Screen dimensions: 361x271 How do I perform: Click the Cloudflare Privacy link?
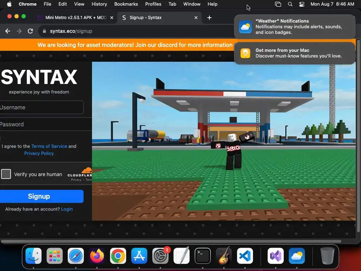click(76, 180)
